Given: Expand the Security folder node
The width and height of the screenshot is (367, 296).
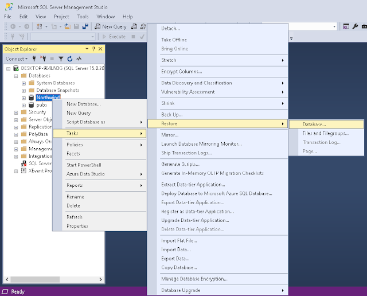Looking at the screenshot, I should (x=16, y=112).
